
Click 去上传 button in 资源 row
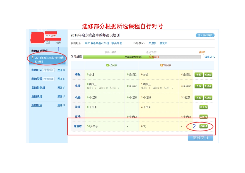click(x=203, y=107)
